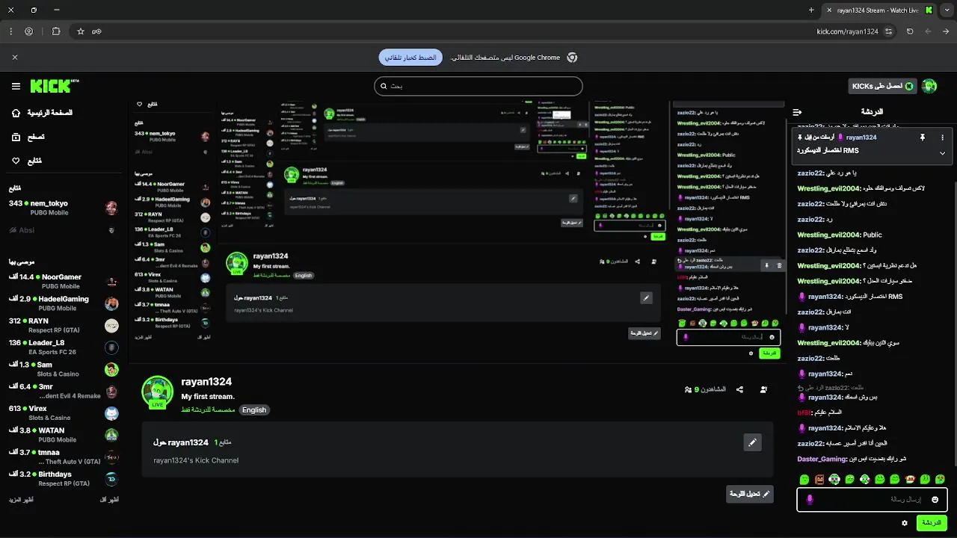Click the first green quick emote
Viewport: 957px width, 538px height.
[804, 479]
